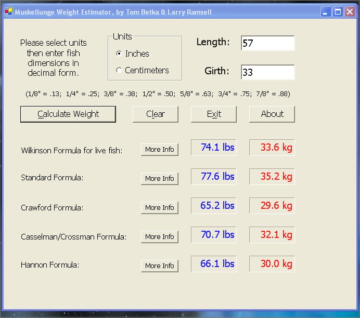Click the Clear button
The image size is (360, 318).
pos(156,114)
